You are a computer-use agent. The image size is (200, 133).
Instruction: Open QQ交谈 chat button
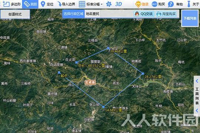144,14
